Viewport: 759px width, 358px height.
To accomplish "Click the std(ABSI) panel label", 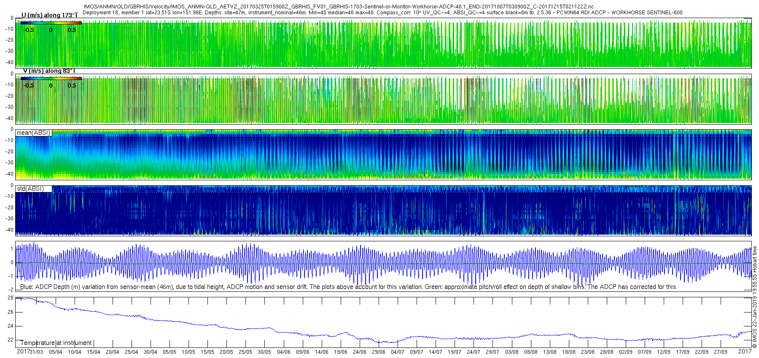I will [x=34, y=189].
